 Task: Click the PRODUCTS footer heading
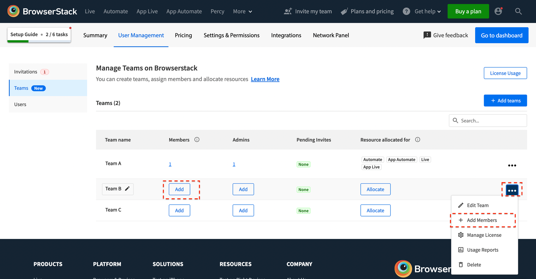click(x=48, y=264)
